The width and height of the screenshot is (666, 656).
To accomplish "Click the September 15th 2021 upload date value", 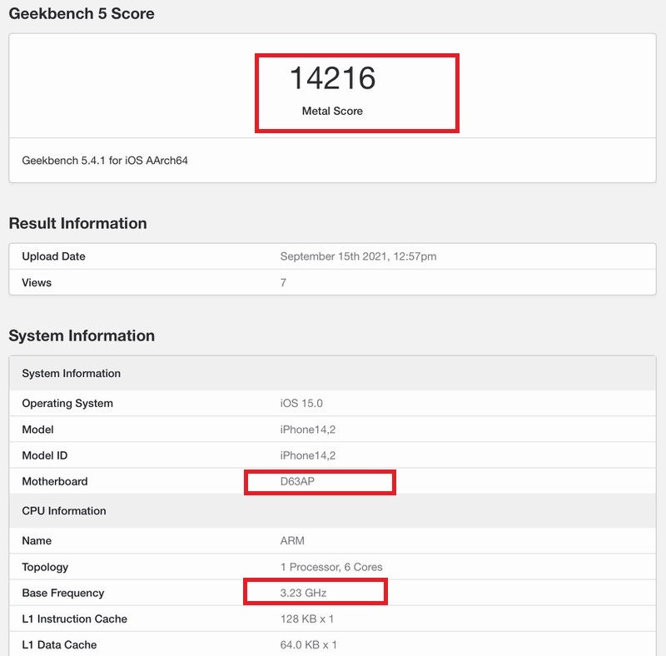I will (x=358, y=256).
